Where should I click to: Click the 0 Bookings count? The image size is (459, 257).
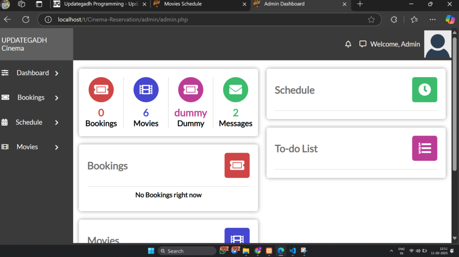(101, 112)
